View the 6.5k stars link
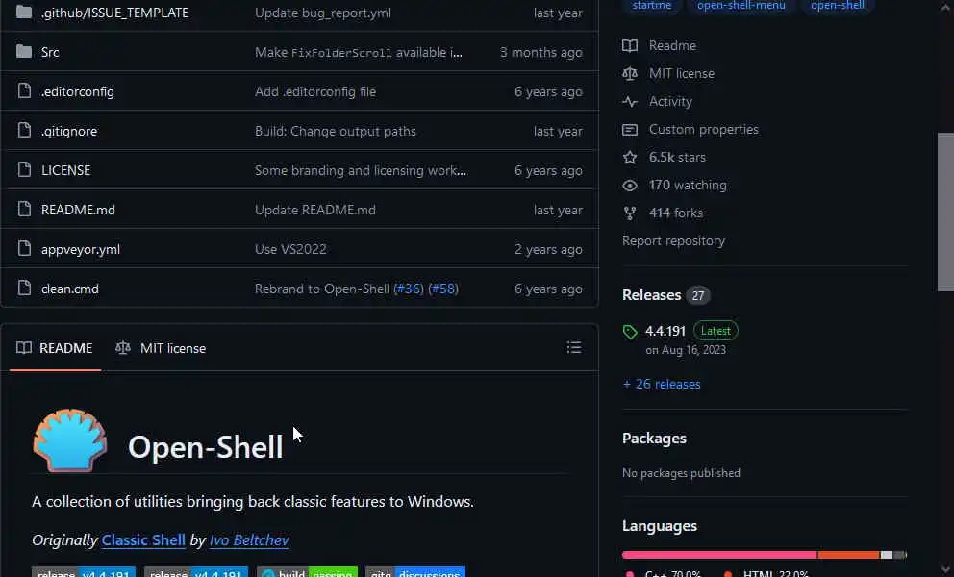Image resolution: width=954 pixels, height=577 pixels. [677, 157]
